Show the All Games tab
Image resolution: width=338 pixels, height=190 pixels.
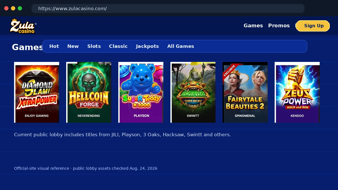click(181, 46)
